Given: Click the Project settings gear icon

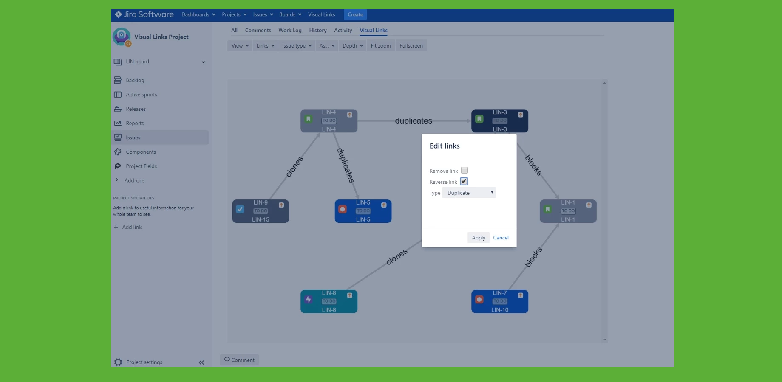Looking at the screenshot, I should coord(118,362).
